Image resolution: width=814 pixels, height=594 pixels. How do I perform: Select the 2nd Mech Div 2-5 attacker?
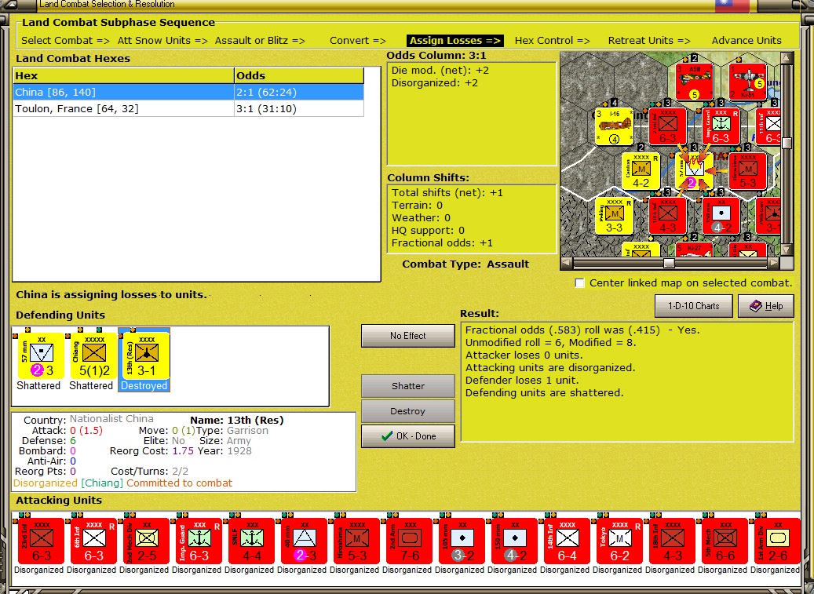click(147, 541)
